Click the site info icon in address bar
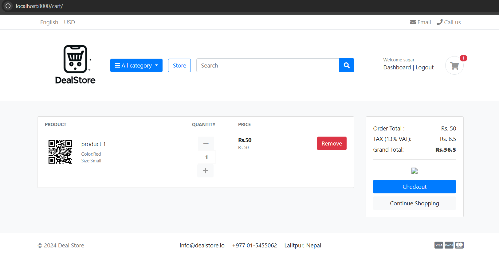Screen dimensions: 499x256 (x=8, y=6)
